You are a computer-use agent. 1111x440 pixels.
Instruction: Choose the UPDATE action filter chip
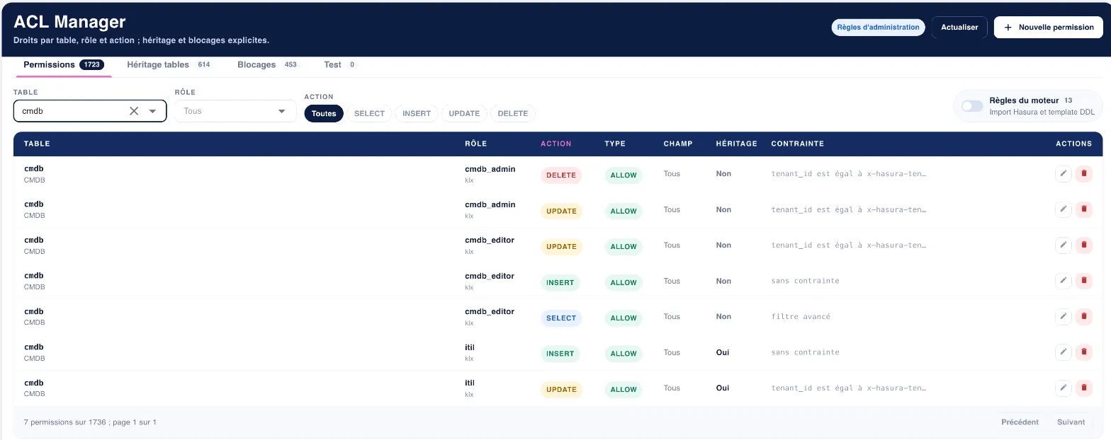coord(464,113)
